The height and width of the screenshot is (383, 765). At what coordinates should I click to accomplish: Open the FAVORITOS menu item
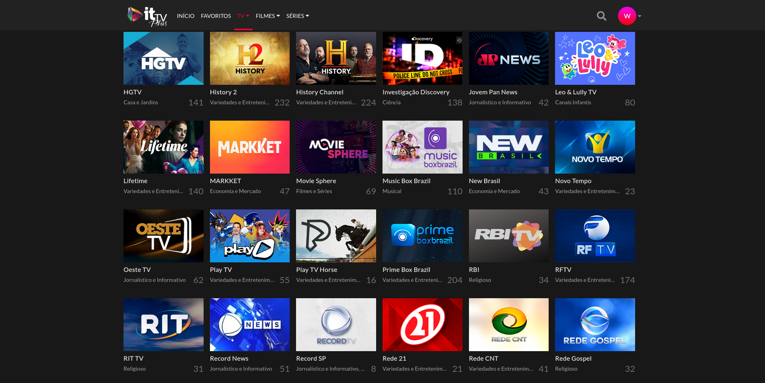(216, 16)
